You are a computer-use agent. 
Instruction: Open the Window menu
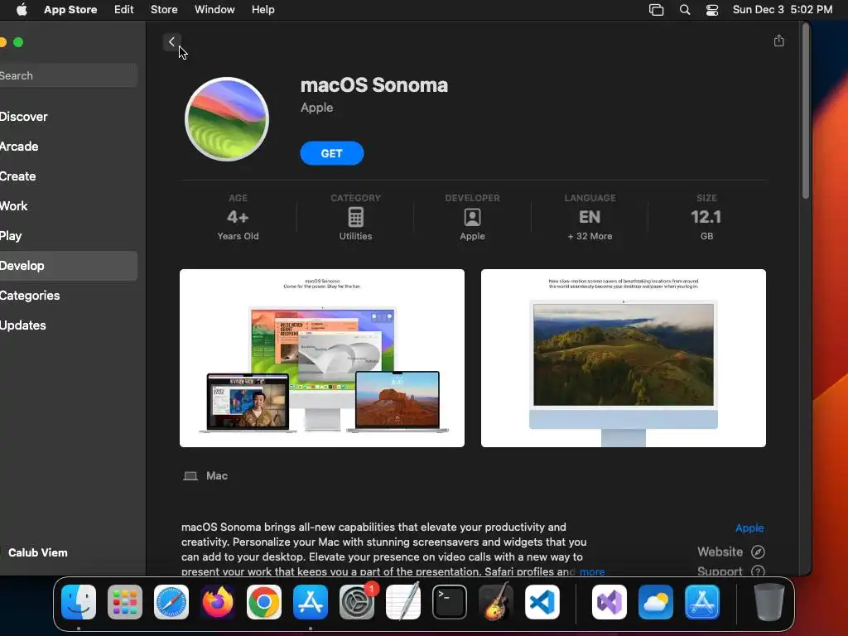point(214,10)
